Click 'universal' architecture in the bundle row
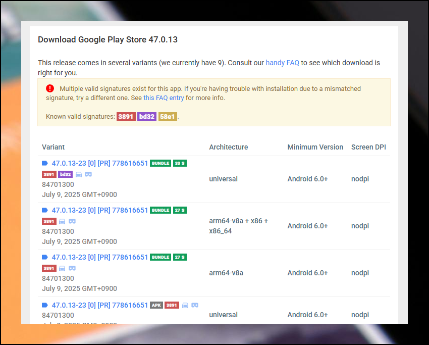 pos(223,179)
